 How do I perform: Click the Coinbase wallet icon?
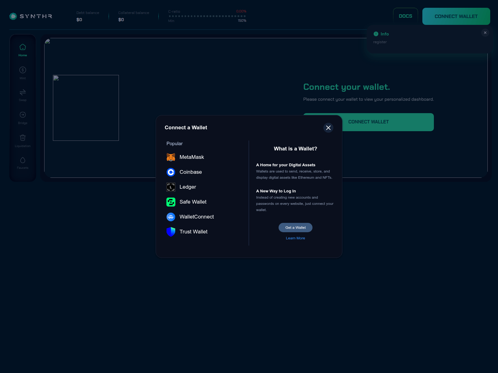click(171, 172)
